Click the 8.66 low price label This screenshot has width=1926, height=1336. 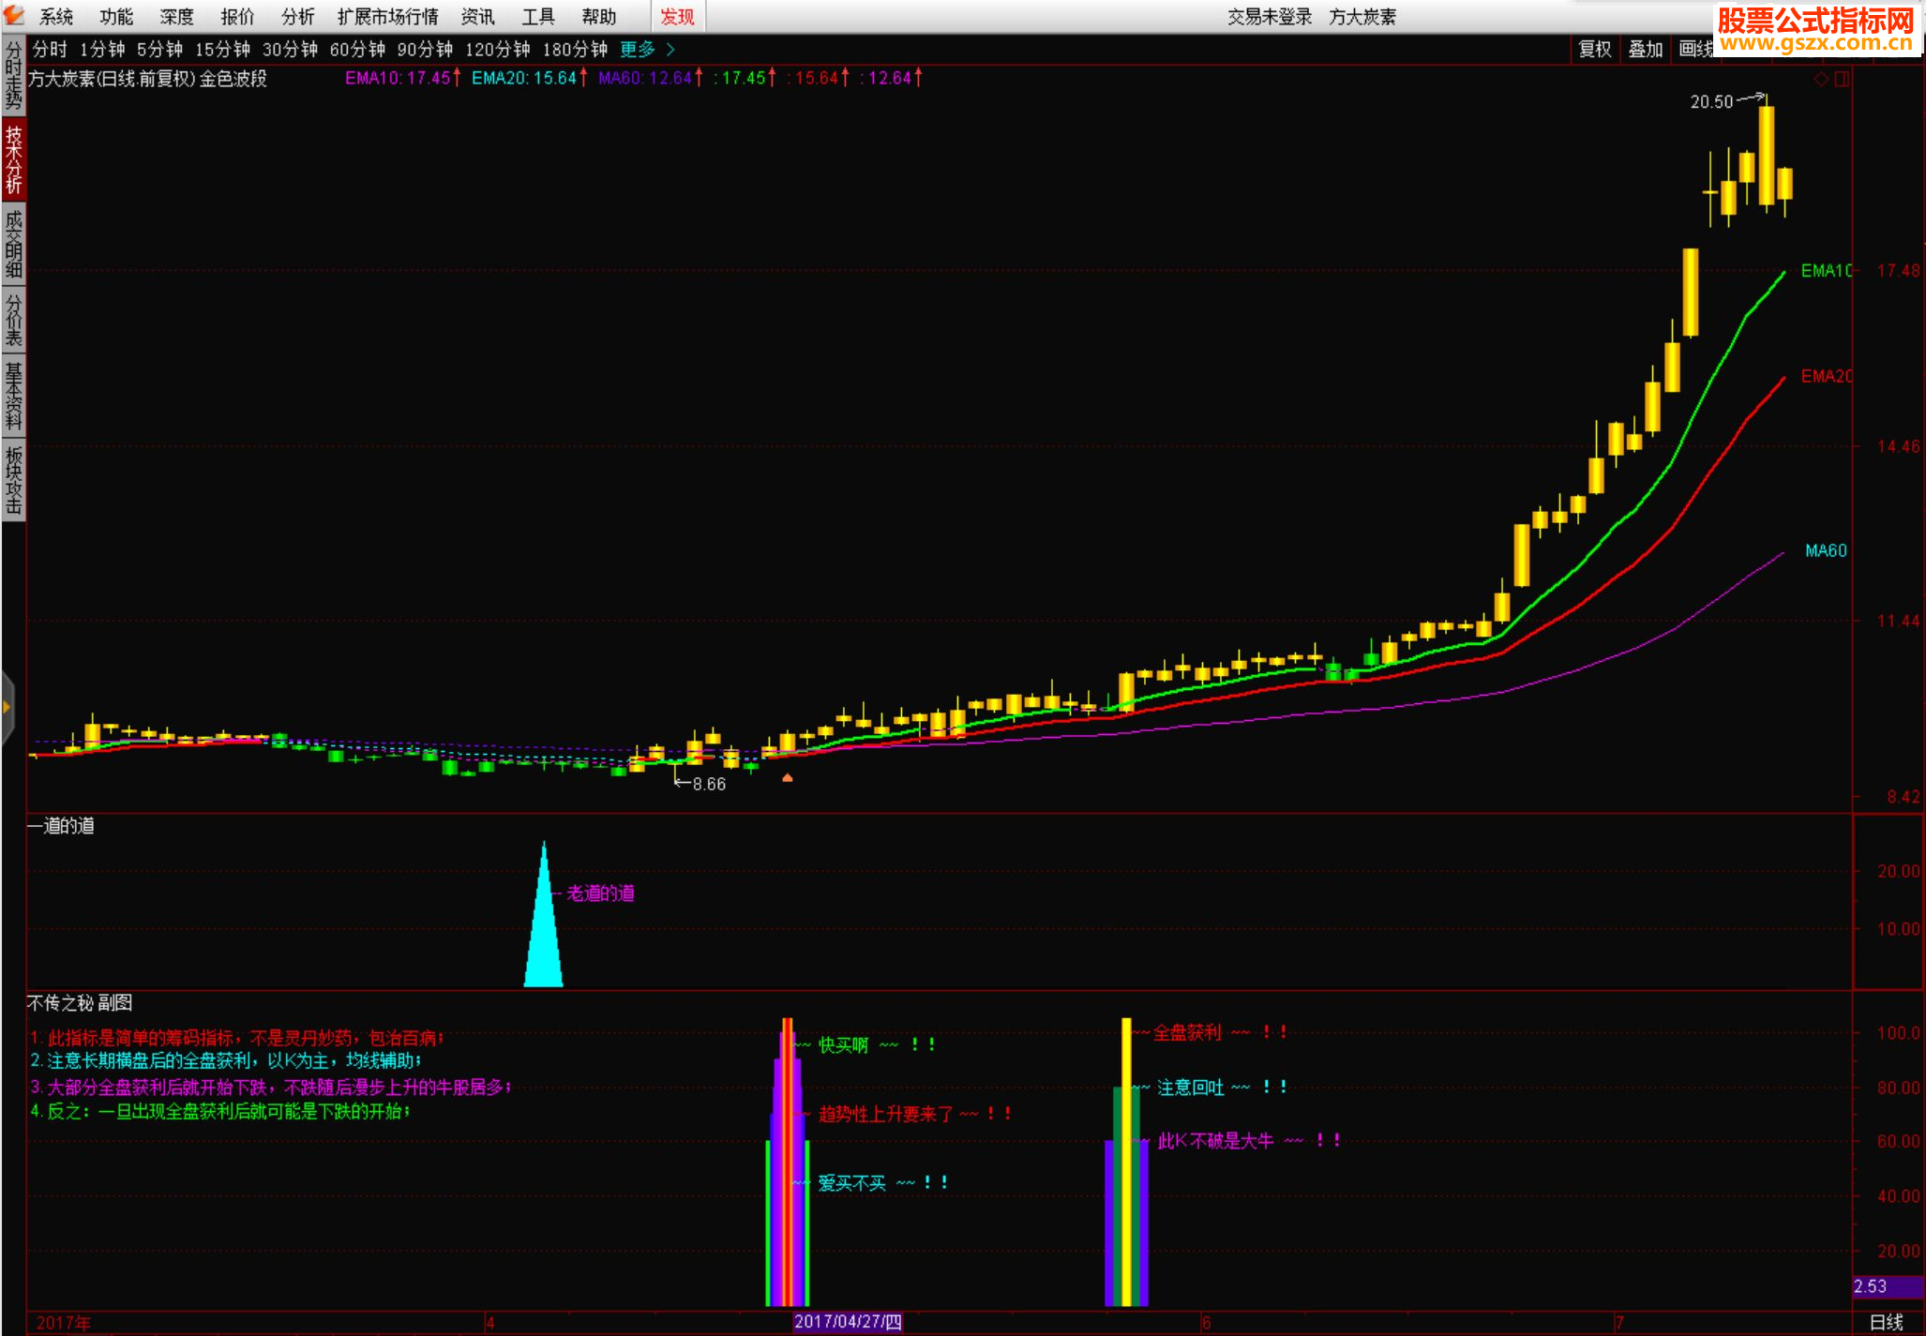(709, 784)
